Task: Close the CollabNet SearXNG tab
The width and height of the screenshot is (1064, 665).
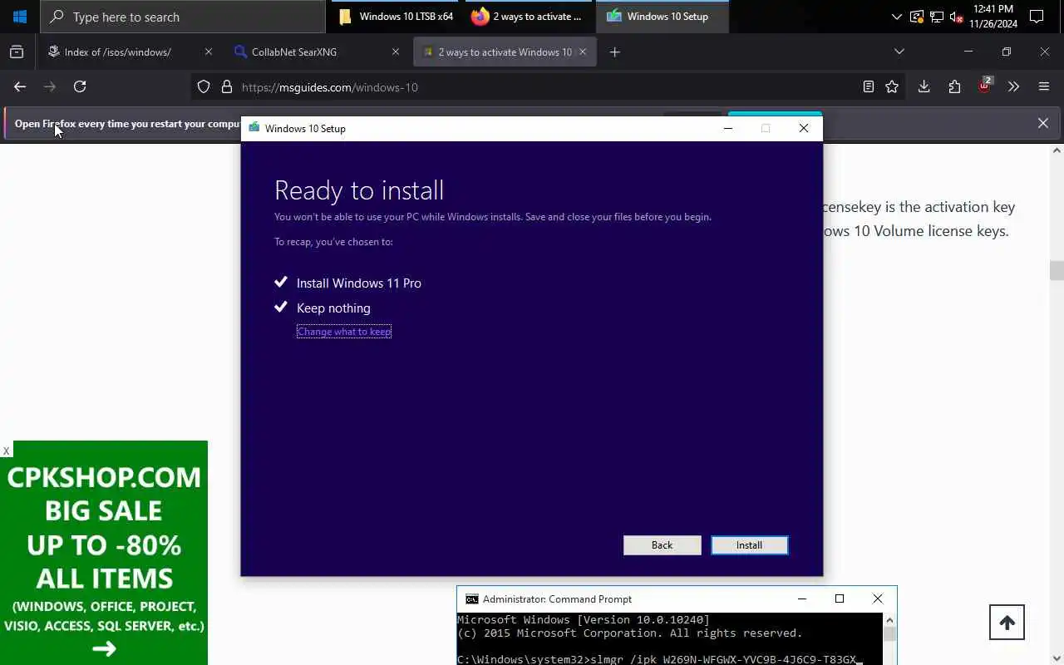Action: click(396, 52)
